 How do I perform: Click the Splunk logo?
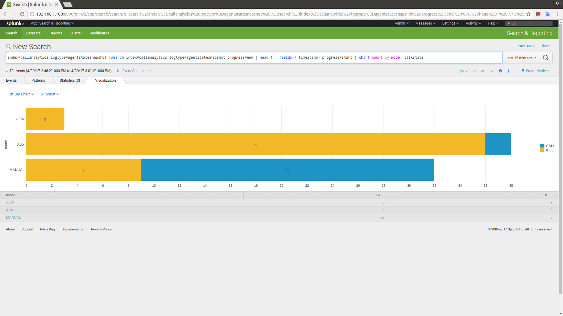[15, 23]
